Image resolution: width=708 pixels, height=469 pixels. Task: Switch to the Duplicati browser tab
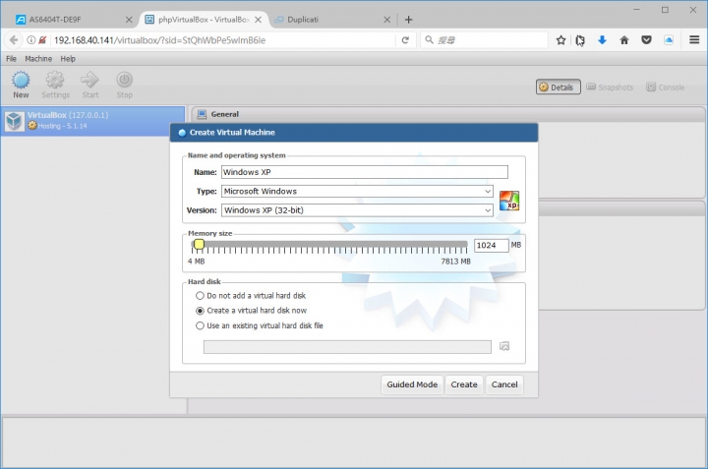tap(332, 20)
